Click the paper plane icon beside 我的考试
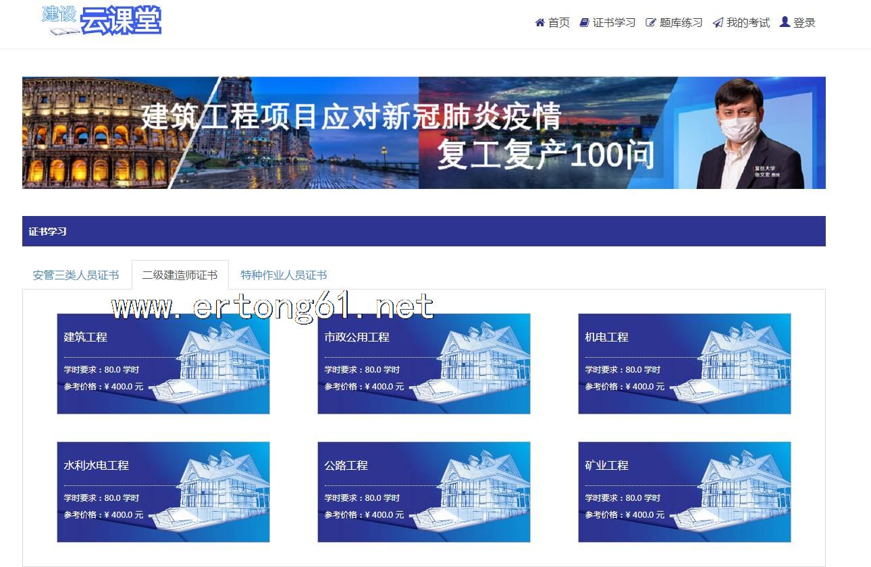Image resolution: width=871 pixels, height=567 pixels. 718,23
